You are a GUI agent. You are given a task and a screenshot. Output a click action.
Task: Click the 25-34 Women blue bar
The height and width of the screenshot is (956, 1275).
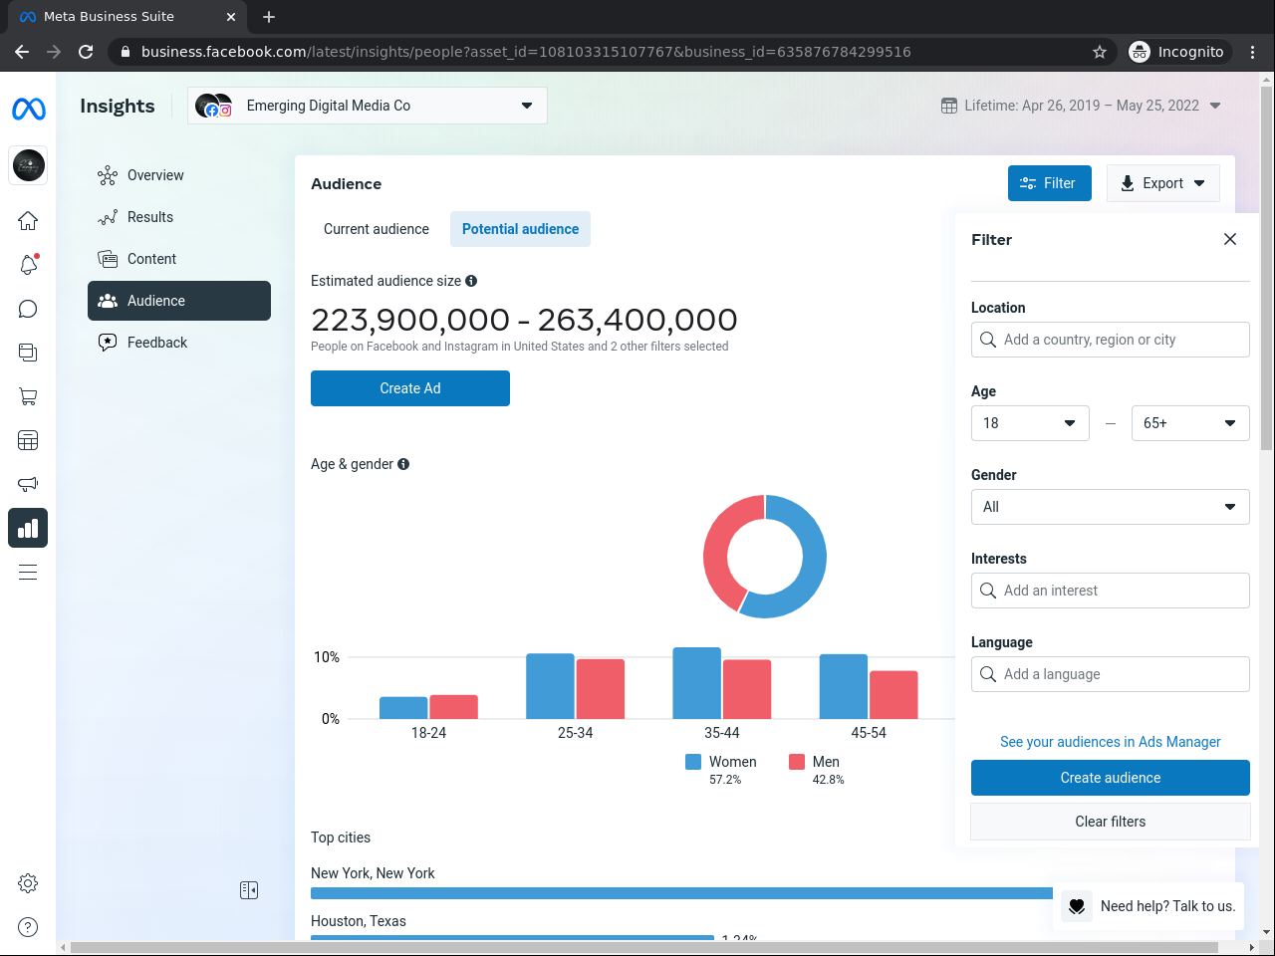(551, 686)
